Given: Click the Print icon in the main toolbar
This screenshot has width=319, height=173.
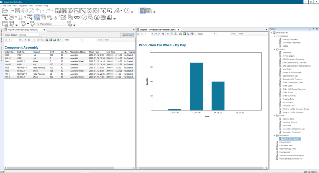Looking at the screenshot, I should tap(25, 11).
